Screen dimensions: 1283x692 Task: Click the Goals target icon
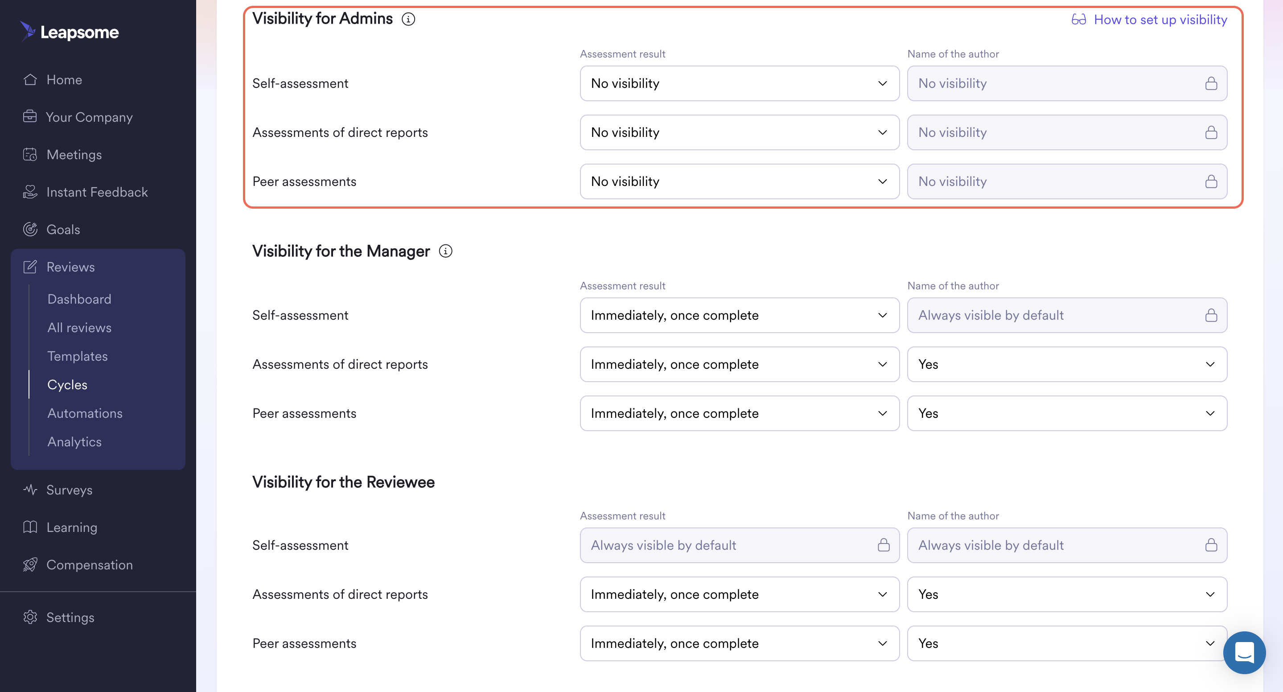tap(30, 229)
